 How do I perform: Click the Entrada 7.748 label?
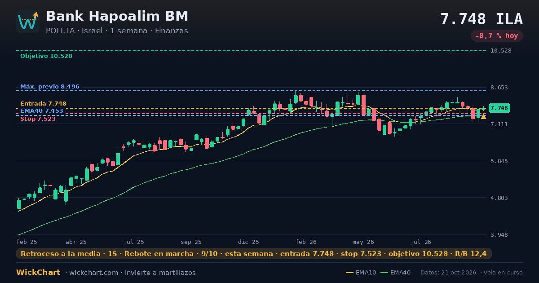coord(43,104)
